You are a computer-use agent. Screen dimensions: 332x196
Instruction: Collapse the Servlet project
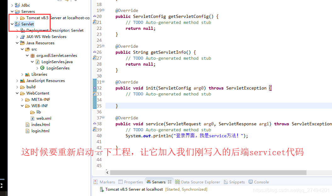tap(12, 24)
